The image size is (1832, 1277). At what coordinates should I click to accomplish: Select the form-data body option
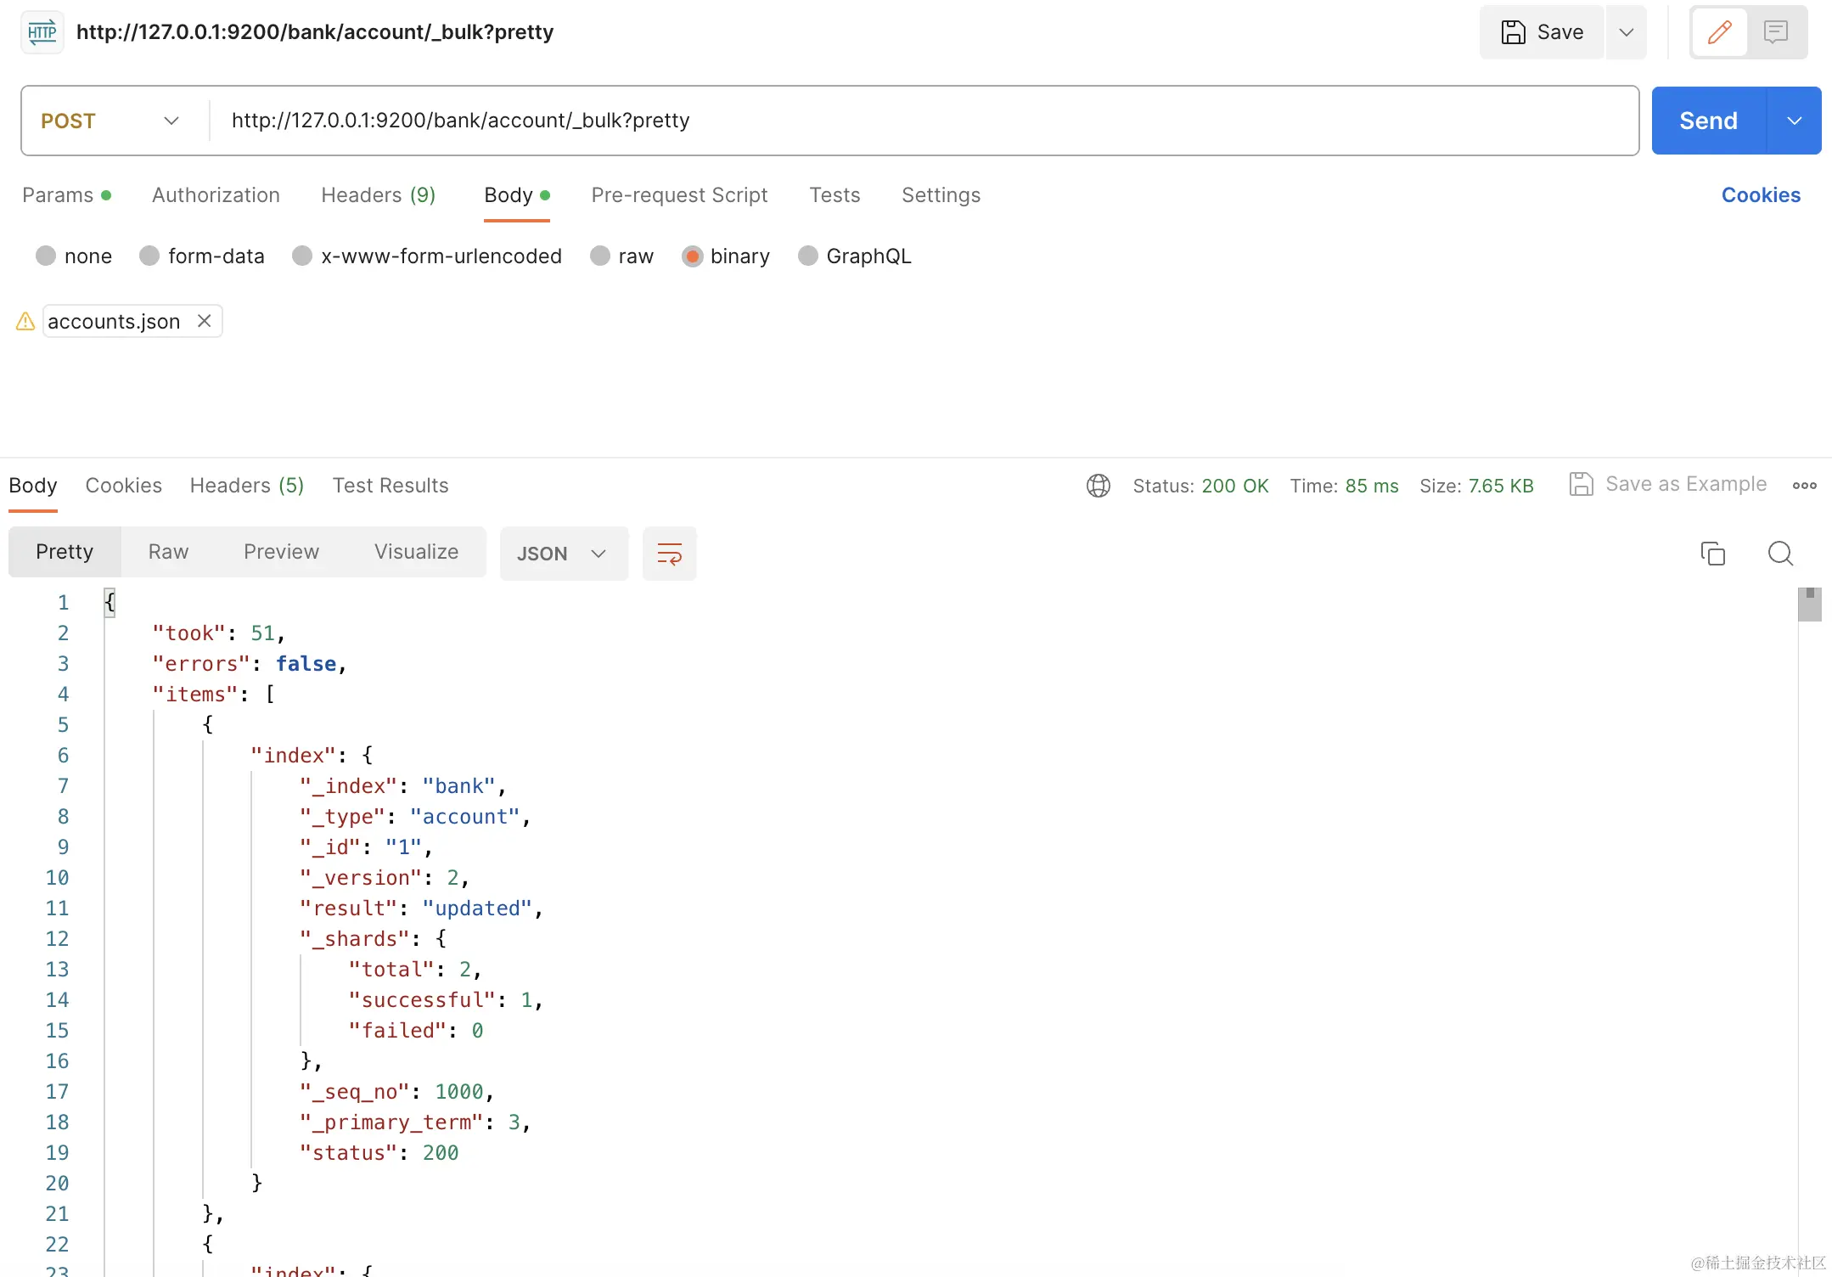(x=150, y=256)
